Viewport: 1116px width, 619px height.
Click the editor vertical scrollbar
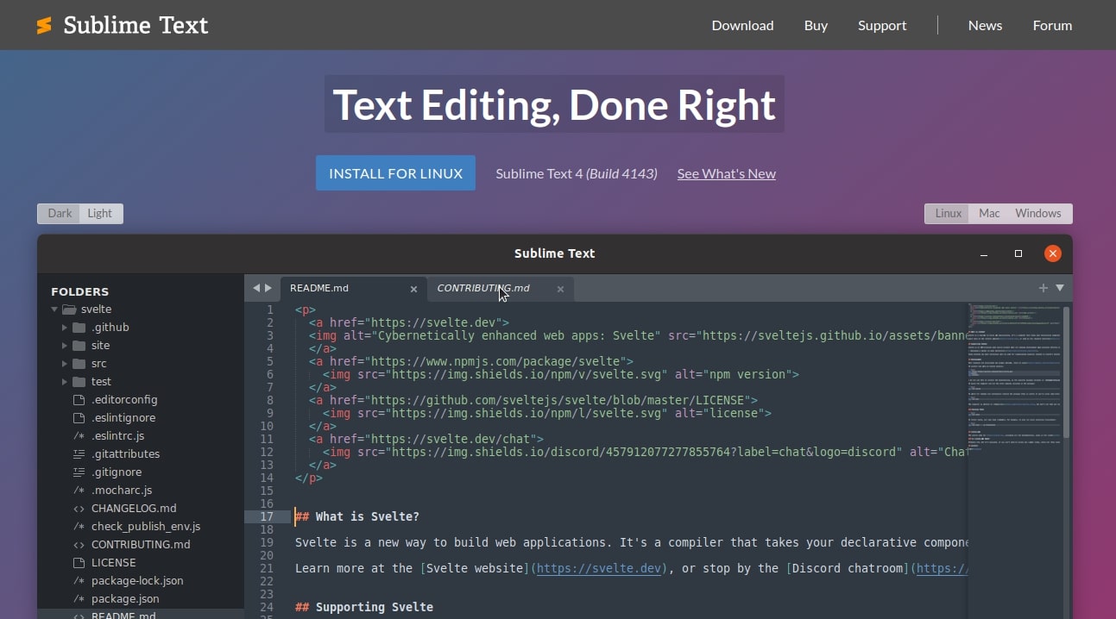click(1067, 371)
